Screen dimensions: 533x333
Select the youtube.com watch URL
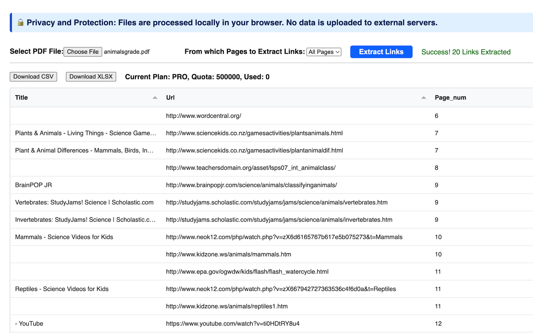(232, 323)
